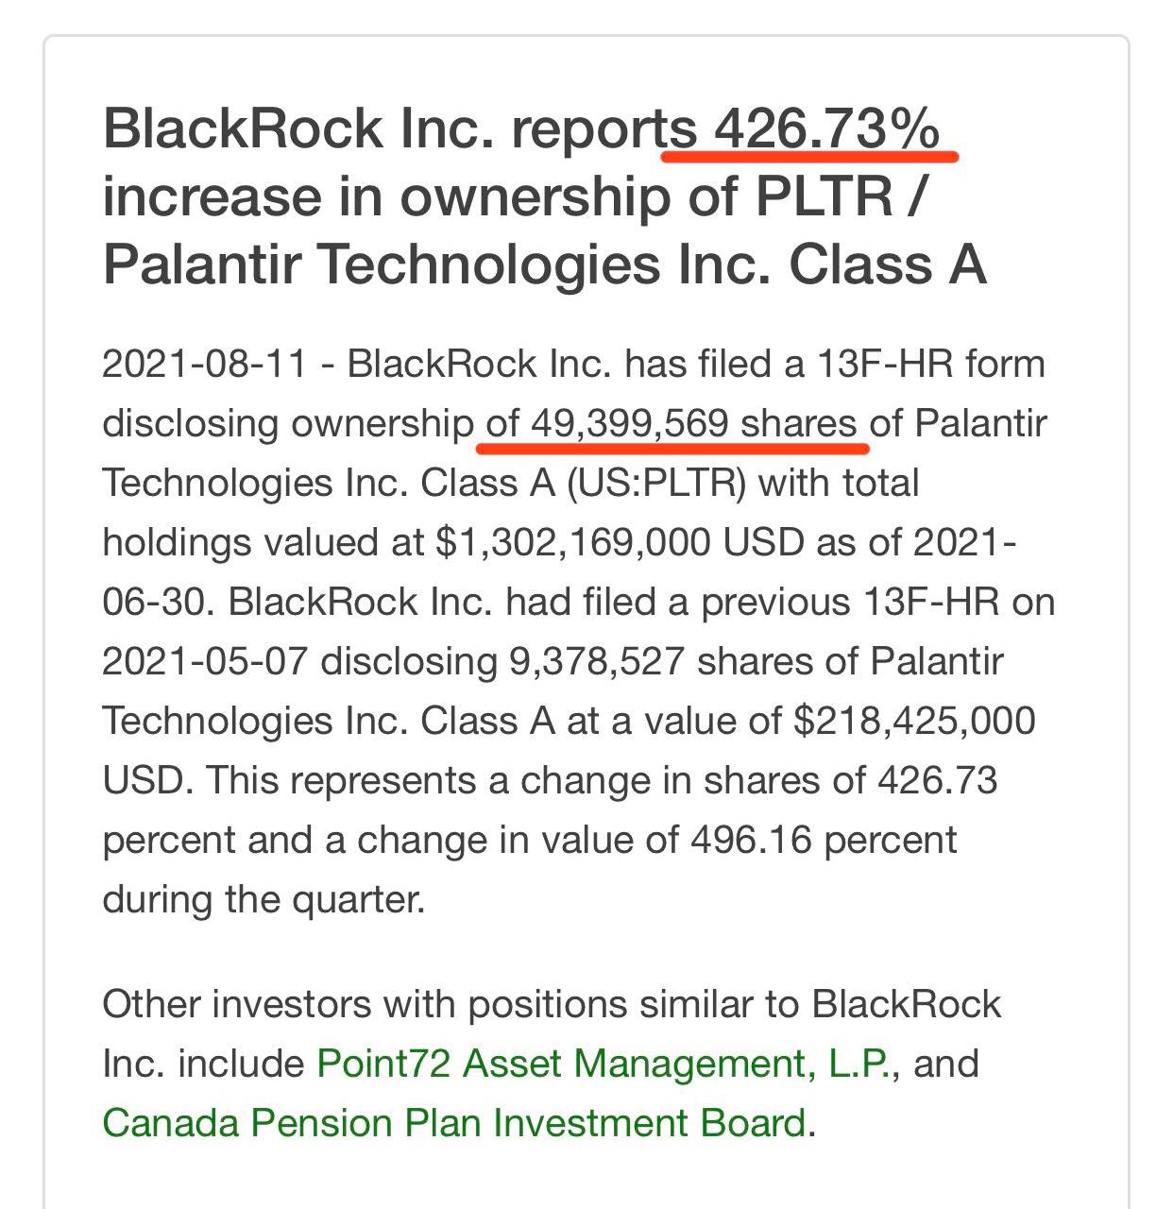
Task: Open the Canada Pension Plan Investment Board link
Action: pyautogui.click(x=454, y=1123)
